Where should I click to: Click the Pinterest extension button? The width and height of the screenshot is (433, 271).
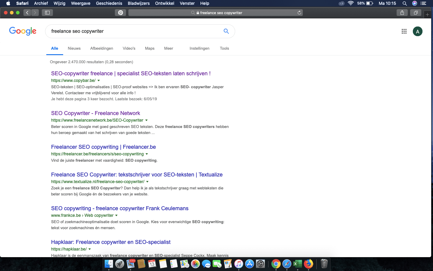click(120, 13)
